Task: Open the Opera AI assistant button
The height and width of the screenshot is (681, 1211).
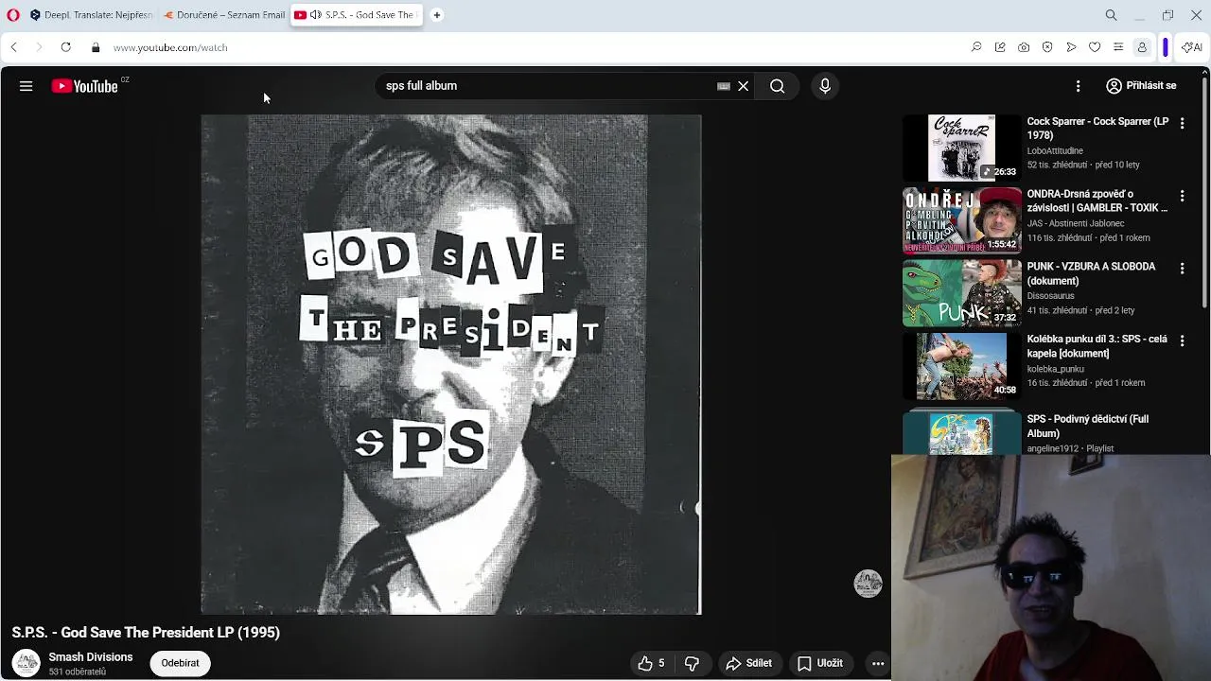Action: [1191, 47]
